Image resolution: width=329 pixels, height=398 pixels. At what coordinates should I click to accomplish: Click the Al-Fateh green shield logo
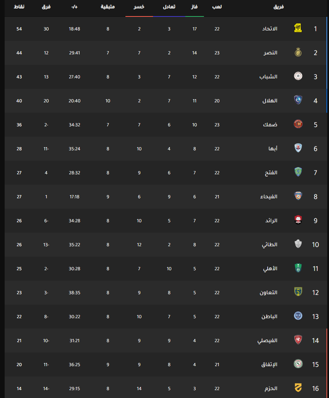tap(298, 172)
